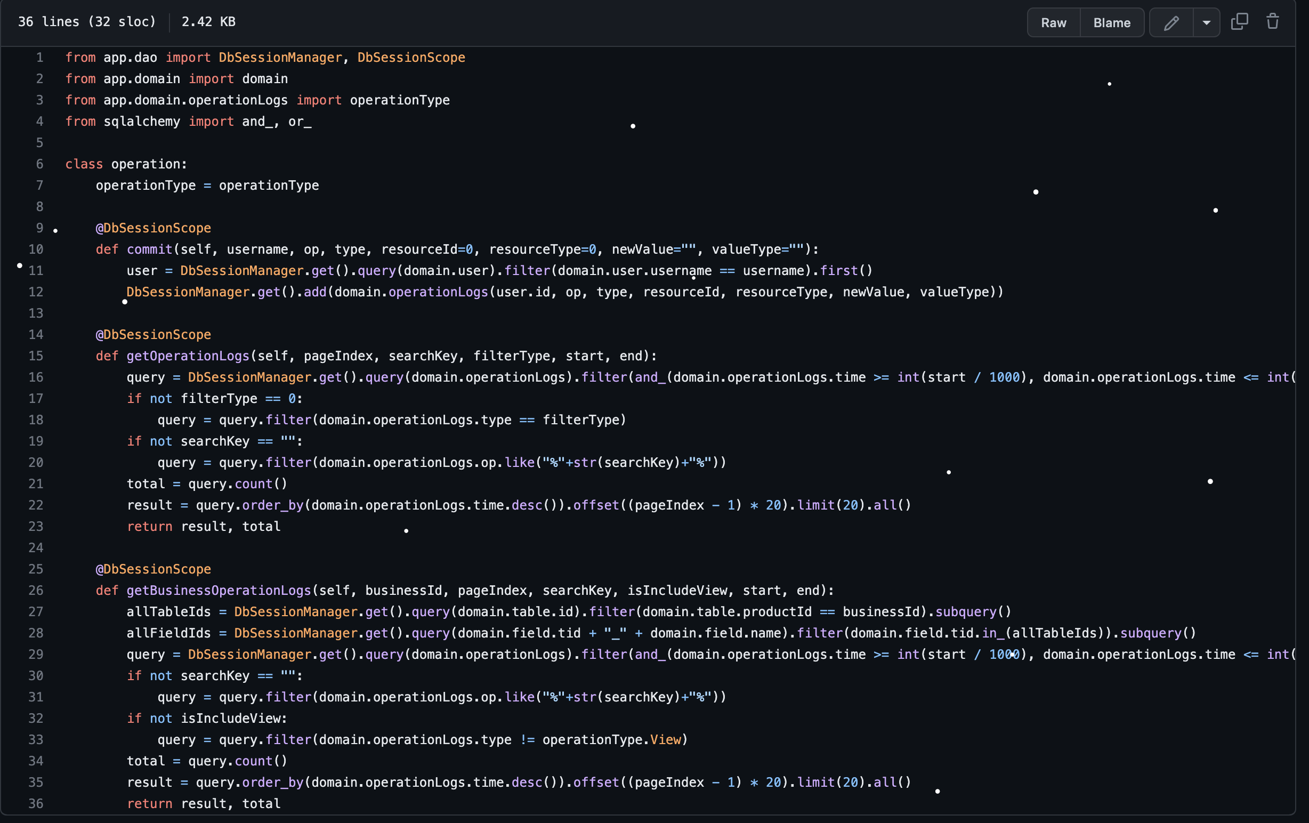The image size is (1309, 823).
Task: Select line number 6
Action: pos(39,164)
